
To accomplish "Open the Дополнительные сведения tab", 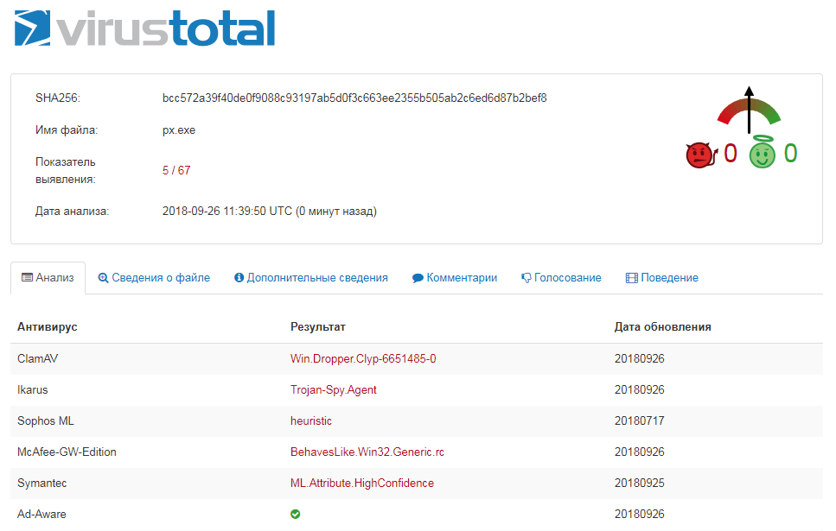I will point(311,277).
